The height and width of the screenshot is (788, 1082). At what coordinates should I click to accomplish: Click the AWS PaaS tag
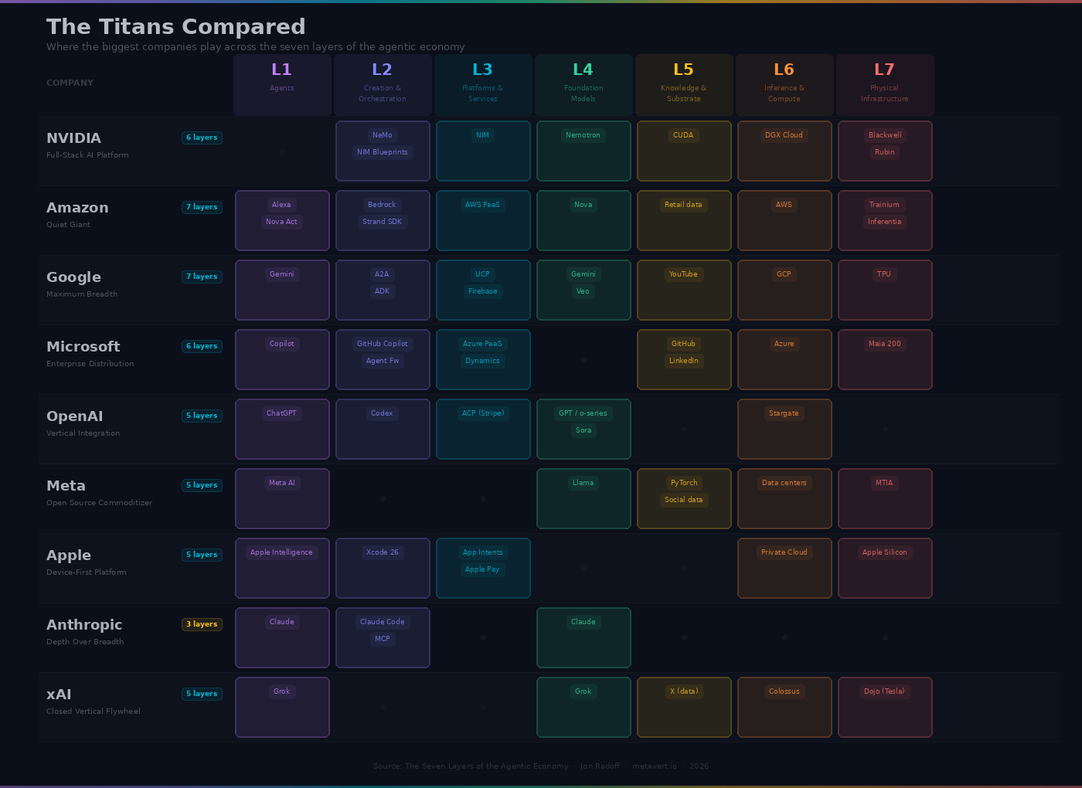(483, 205)
